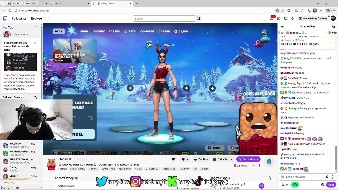The image size is (338, 190).
Task: Click the Go Ad-Free for Free button
Action: click(313, 18)
